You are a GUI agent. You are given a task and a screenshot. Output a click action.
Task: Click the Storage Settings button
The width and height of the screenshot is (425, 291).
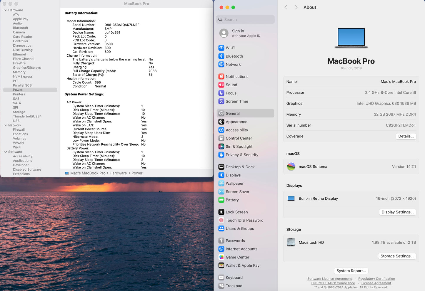tap(397, 256)
